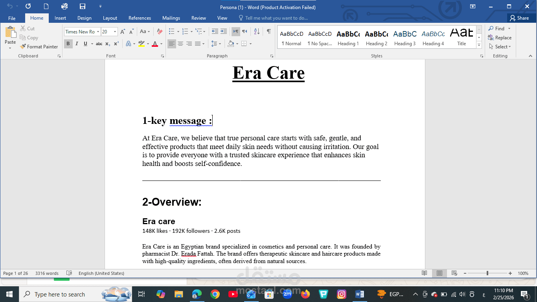Click the Sort A-Z icon
Screen dimensions: 537x302
257,31
